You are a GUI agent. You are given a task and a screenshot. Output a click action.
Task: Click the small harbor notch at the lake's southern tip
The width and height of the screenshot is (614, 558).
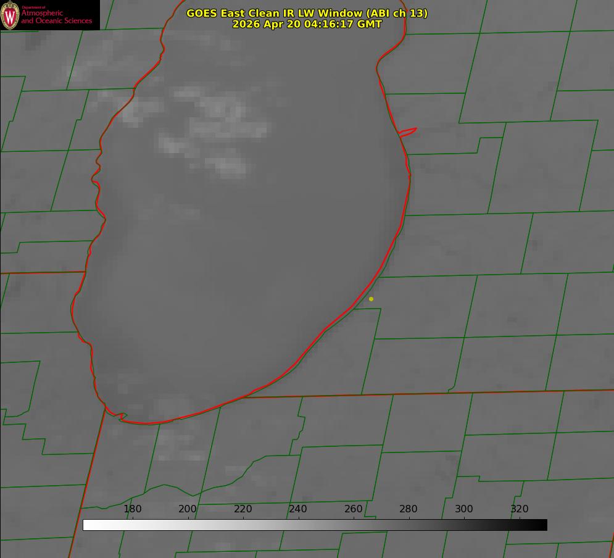122,416
